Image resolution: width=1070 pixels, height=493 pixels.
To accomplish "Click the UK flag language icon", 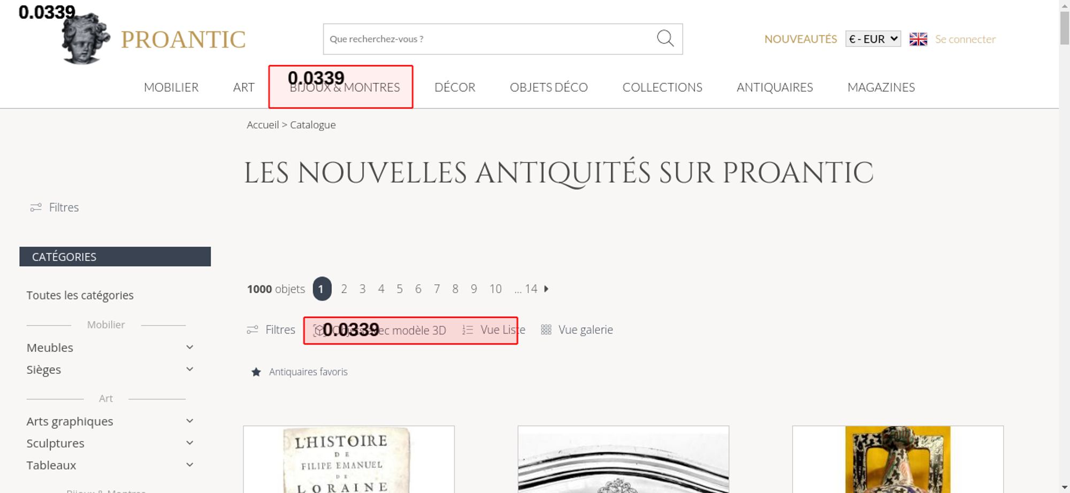I will [918, 39].
